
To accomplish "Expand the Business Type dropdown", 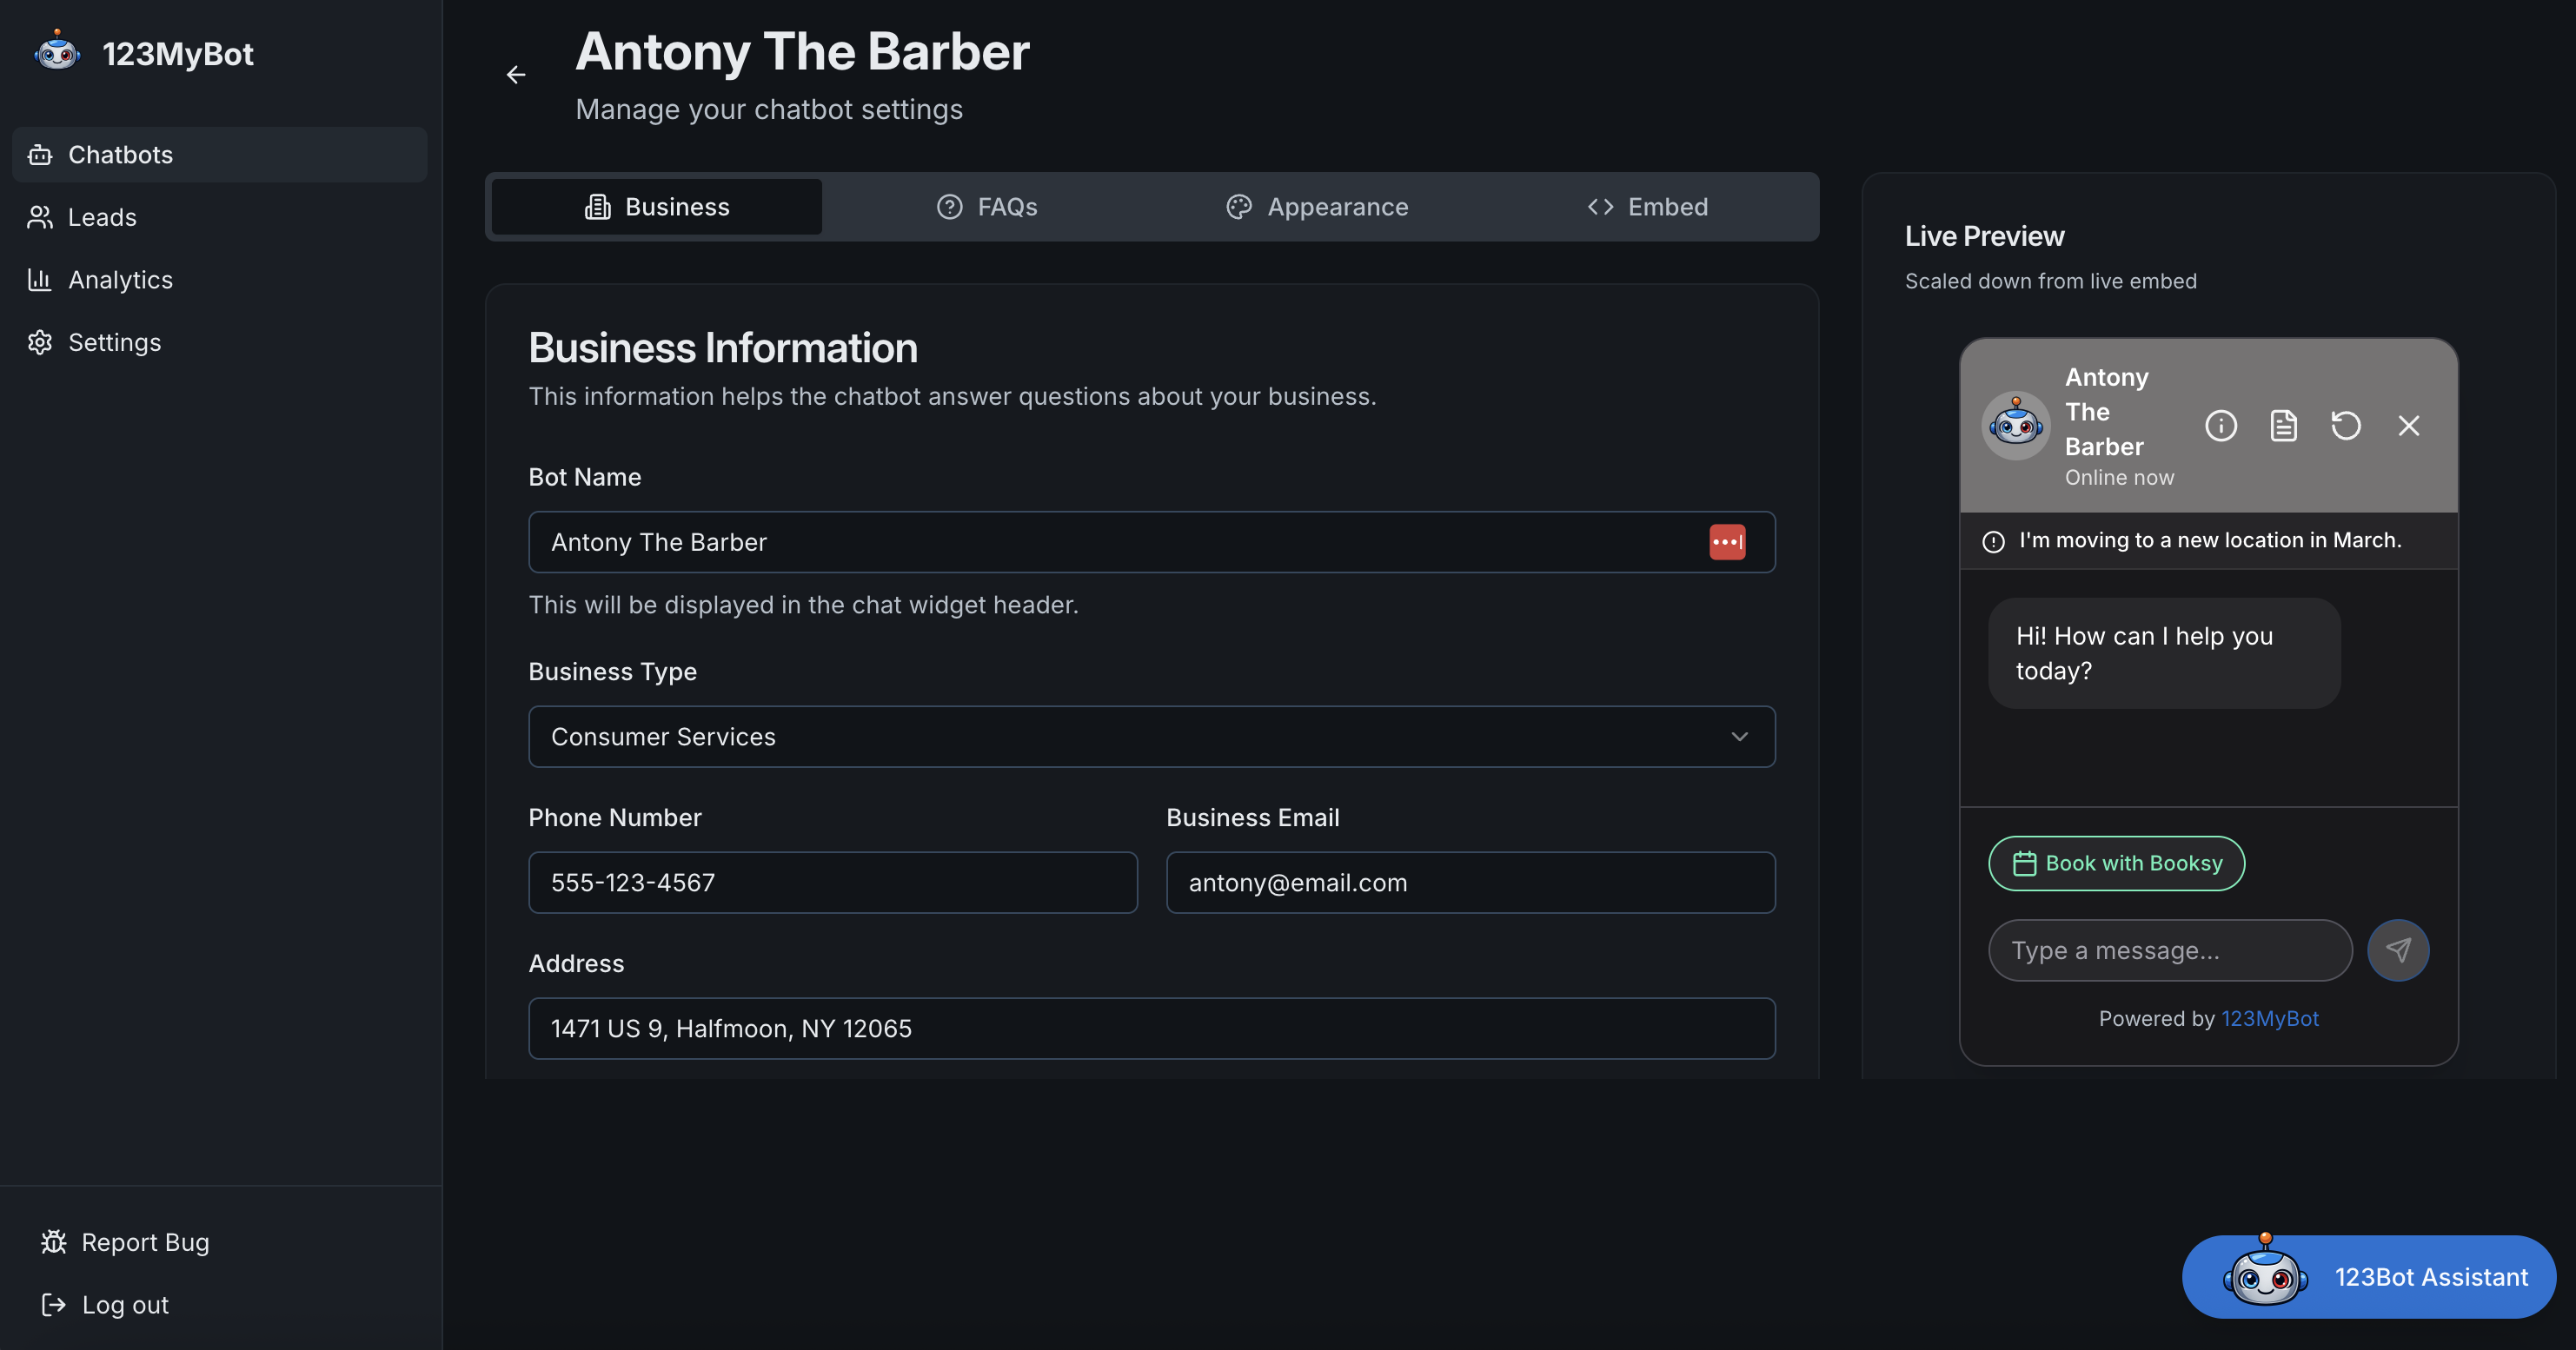I will pos(1151,737).
